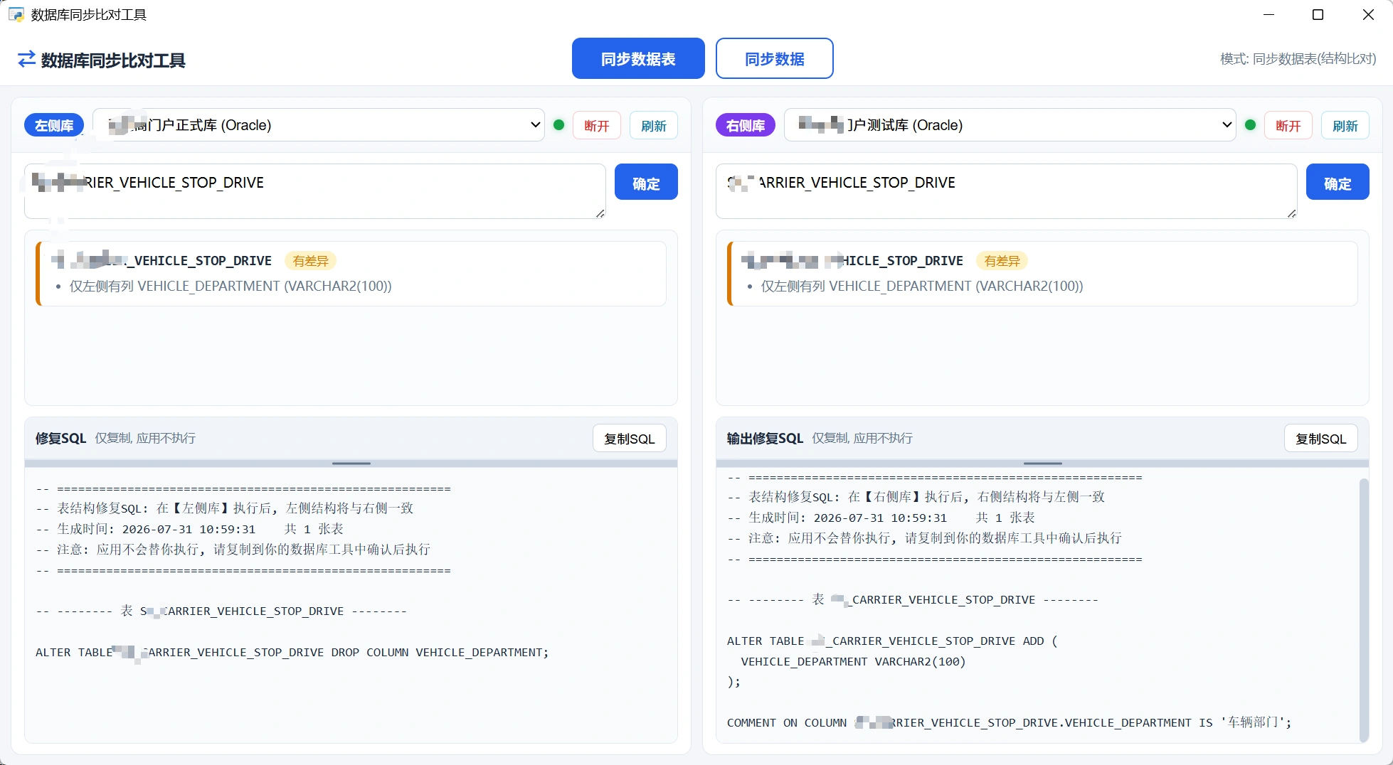Click the window title bar app icon
Viewport: 1393px width, 765px height.
pos(16,14)
